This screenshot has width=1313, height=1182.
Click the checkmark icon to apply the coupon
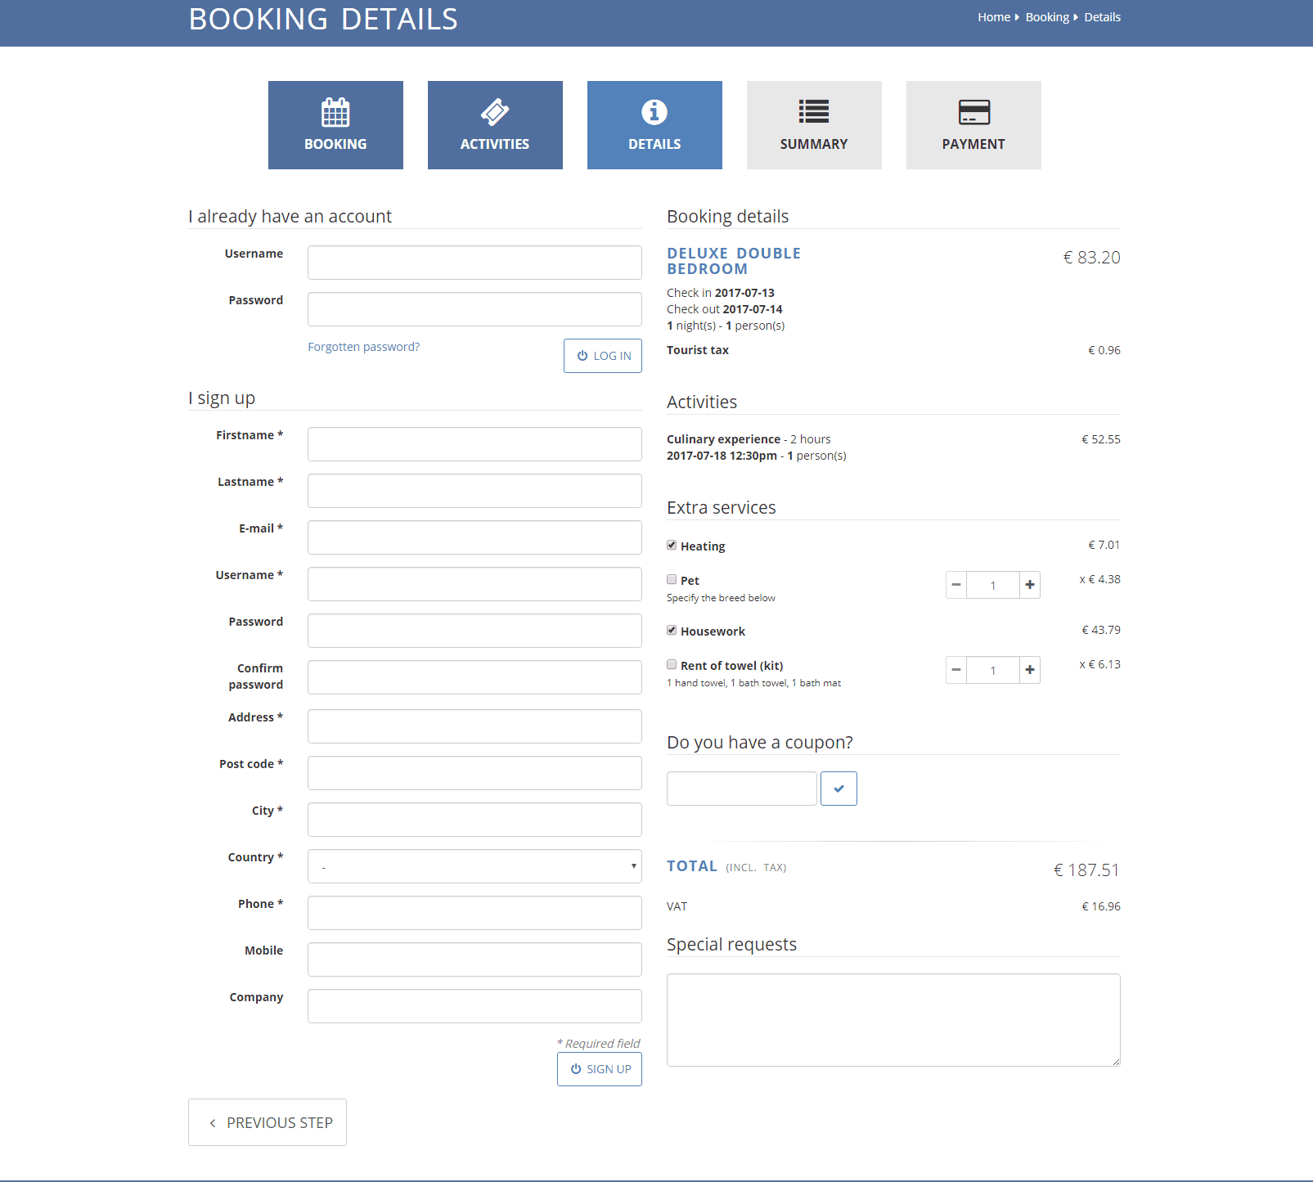(839, 788)
